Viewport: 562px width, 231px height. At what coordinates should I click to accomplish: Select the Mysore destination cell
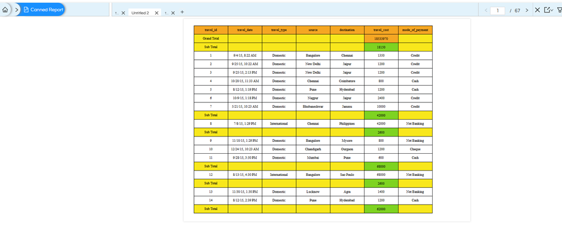(x=347, y=141)
